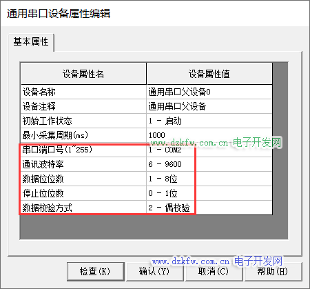This screenshot has height=289, width=310.
Task: Open the 初始工作状态 value 1 - 启动
Action: pos(209,121)
